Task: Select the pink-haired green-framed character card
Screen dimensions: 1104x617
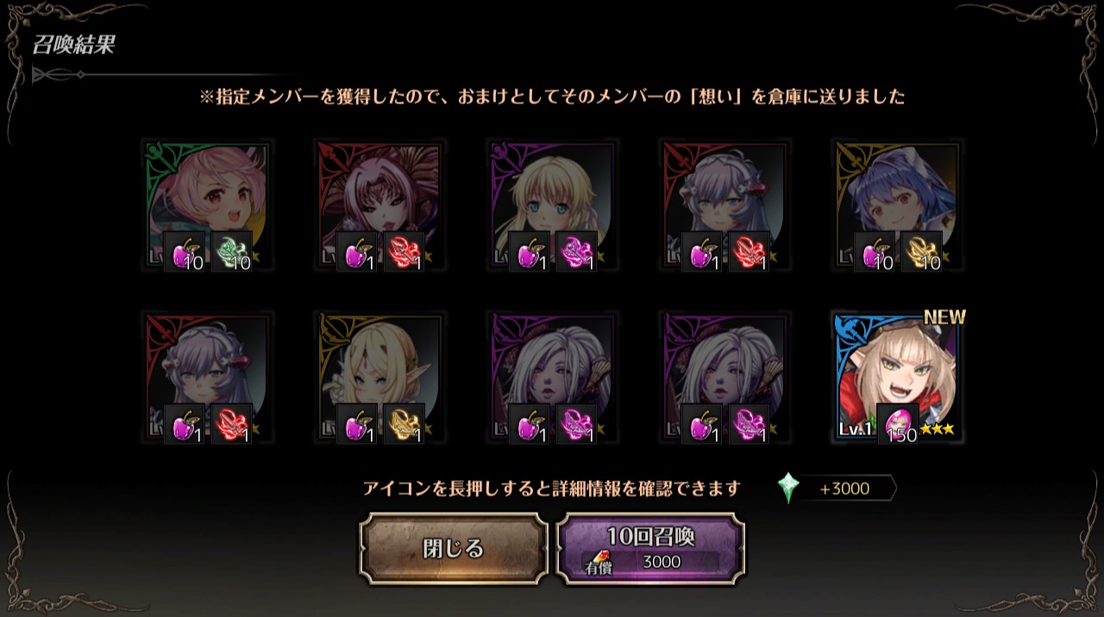Action: click(x=207, y=205)
